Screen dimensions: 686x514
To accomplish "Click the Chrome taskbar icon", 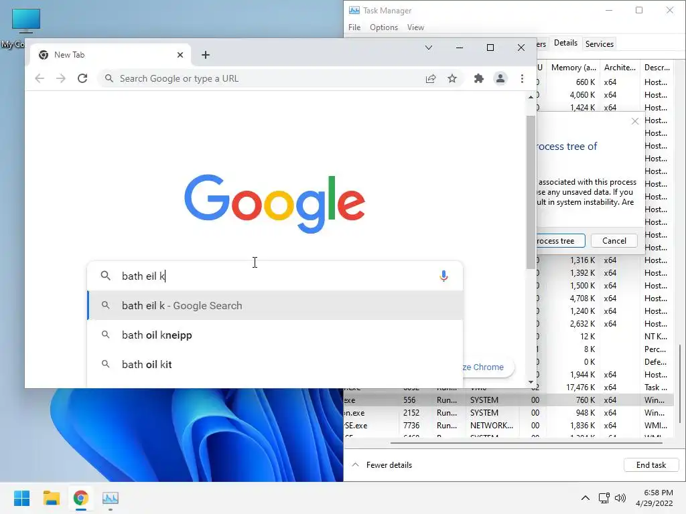I will [x=80, y=498].
